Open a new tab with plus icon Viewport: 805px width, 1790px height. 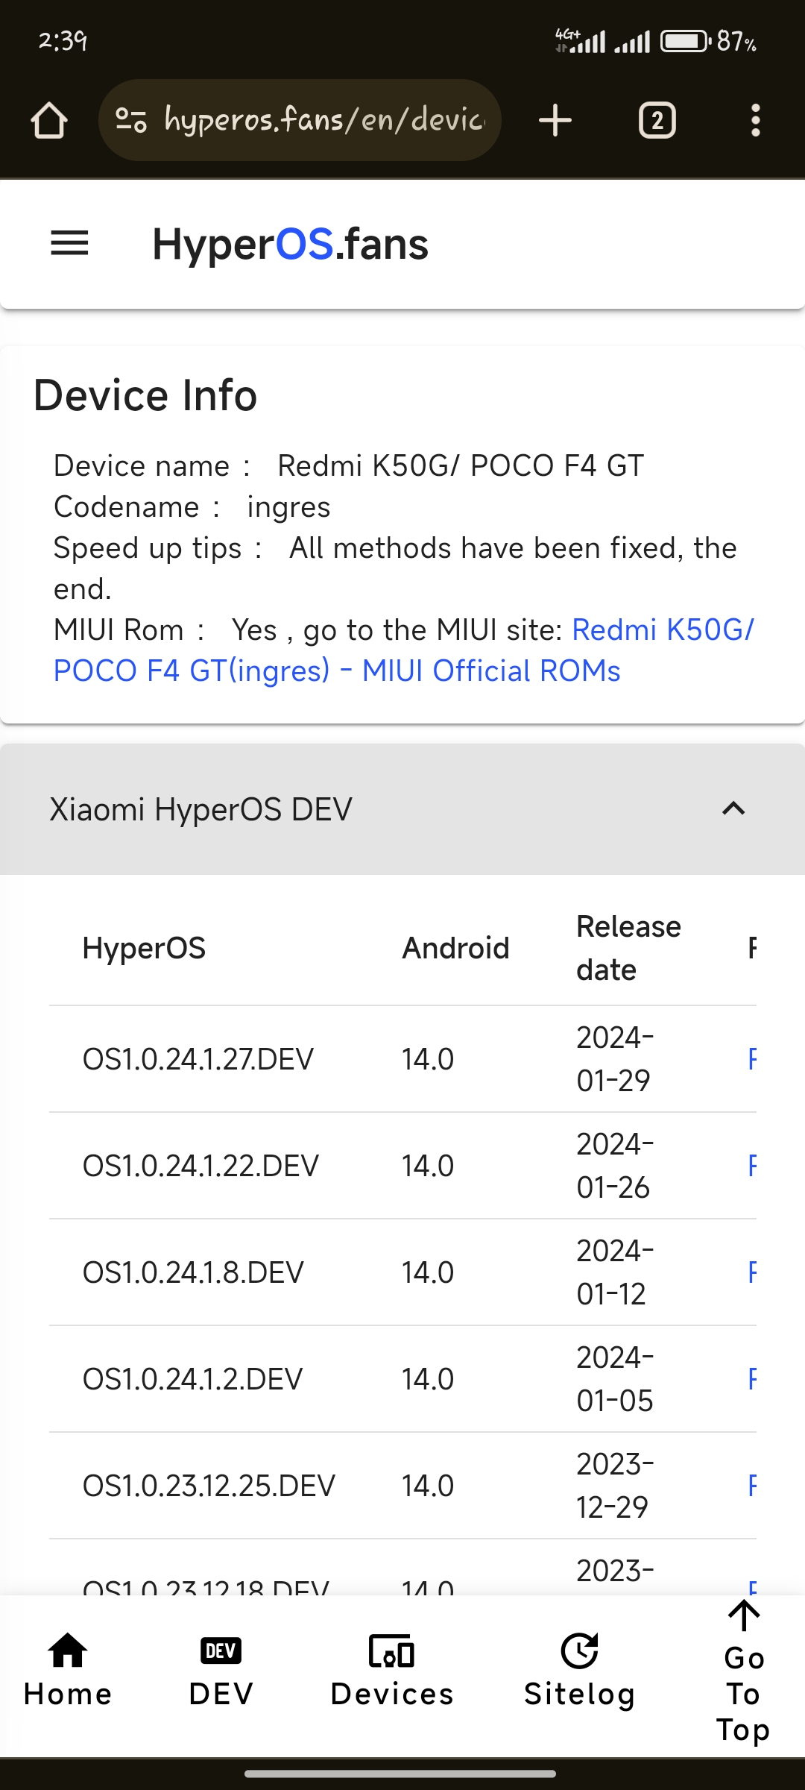555,120
